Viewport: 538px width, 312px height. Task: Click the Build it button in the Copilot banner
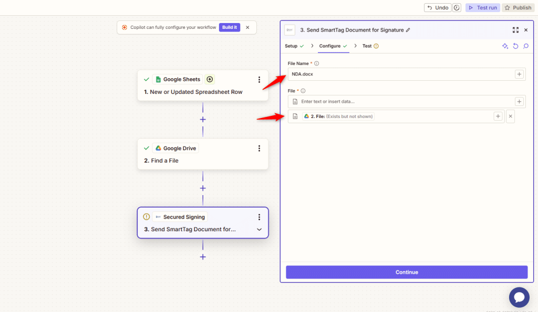click(230, 27)
